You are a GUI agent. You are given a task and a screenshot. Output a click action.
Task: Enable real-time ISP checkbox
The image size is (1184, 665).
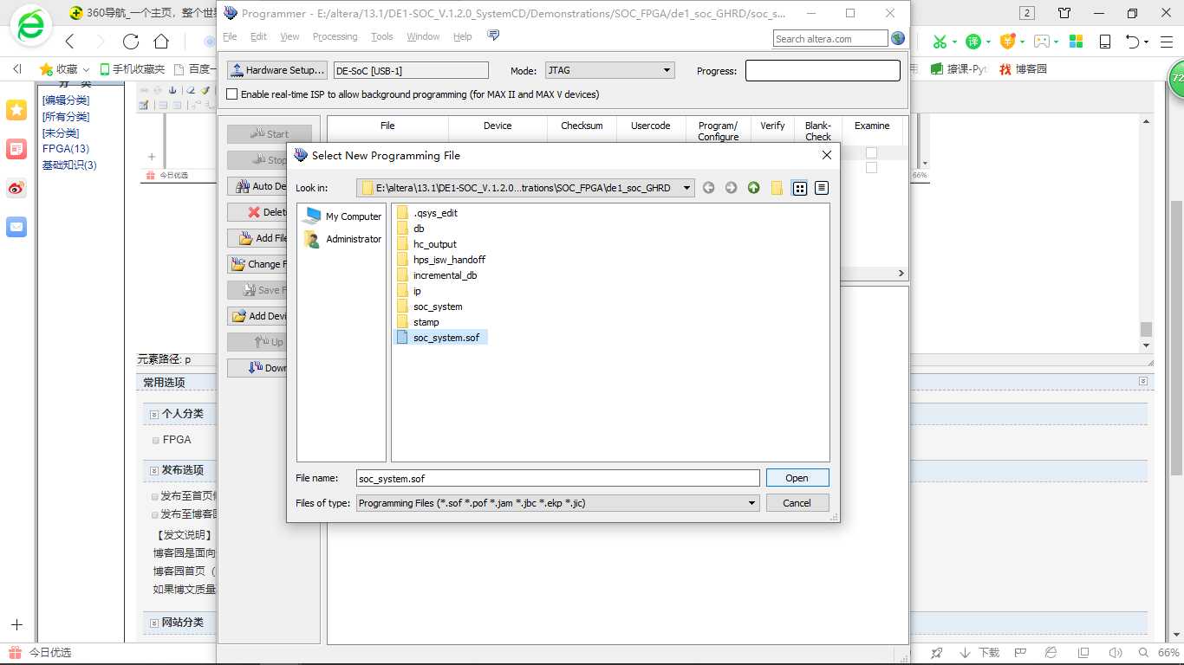pyautogui.click(x=231, y=94)
